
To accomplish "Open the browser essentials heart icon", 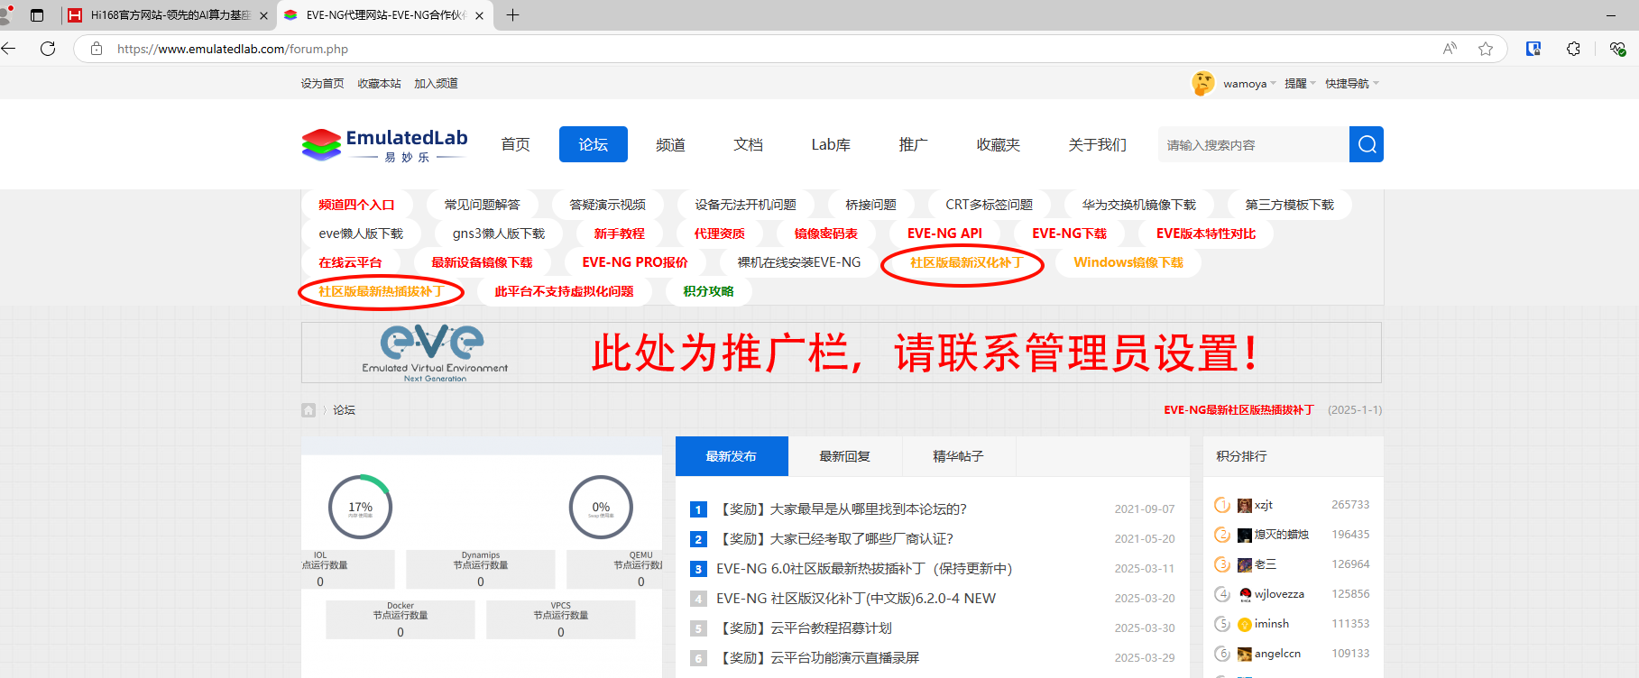I will click(x=1617, y=49).
